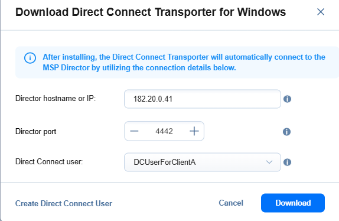Show info tooltip for Director port
The width and height of the screenshot is (339, 221).
286,131
